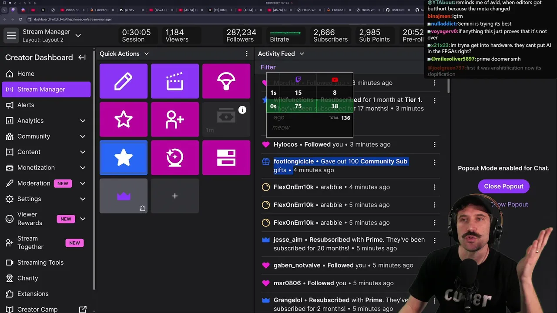The width and height of the screenshot is (557, 313).
Task: Click the 287,234 Followers stat
Action: tap(241, 36)
